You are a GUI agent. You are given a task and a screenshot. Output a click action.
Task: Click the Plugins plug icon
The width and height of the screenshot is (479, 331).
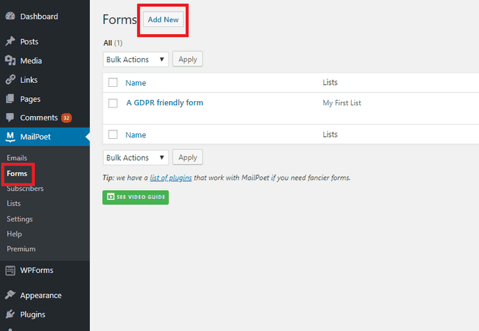click(10, 314)
